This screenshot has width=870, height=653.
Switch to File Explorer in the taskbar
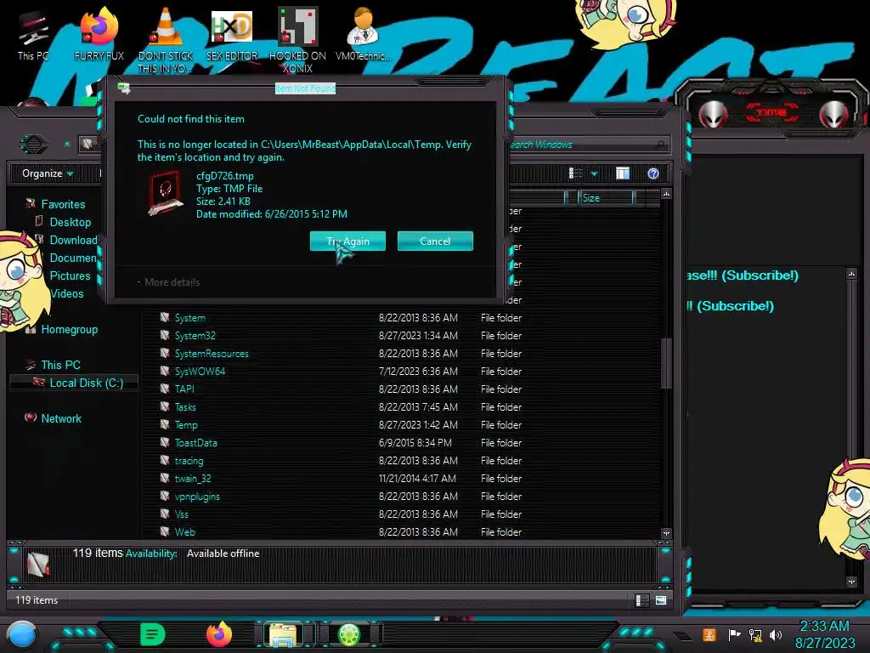pyautogui.click(x=284, y=634)
